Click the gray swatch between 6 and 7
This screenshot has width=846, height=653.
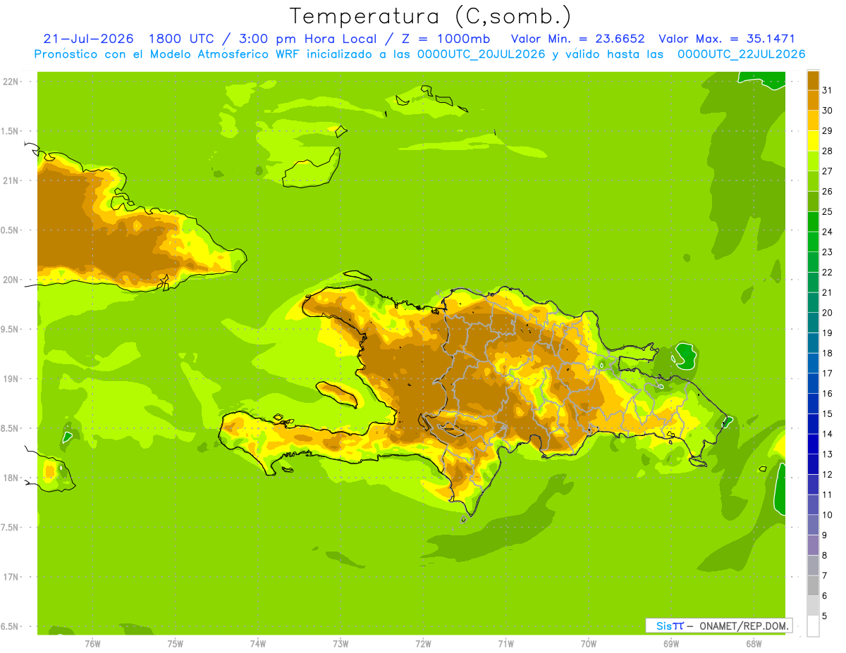click(813, 585)
